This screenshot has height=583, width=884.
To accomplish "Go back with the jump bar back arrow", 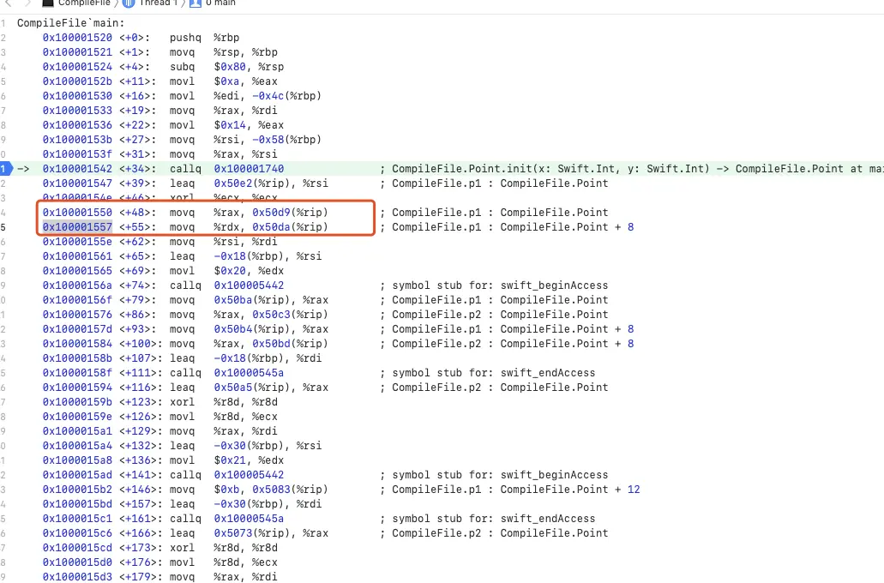I will [x=8, y=3].
